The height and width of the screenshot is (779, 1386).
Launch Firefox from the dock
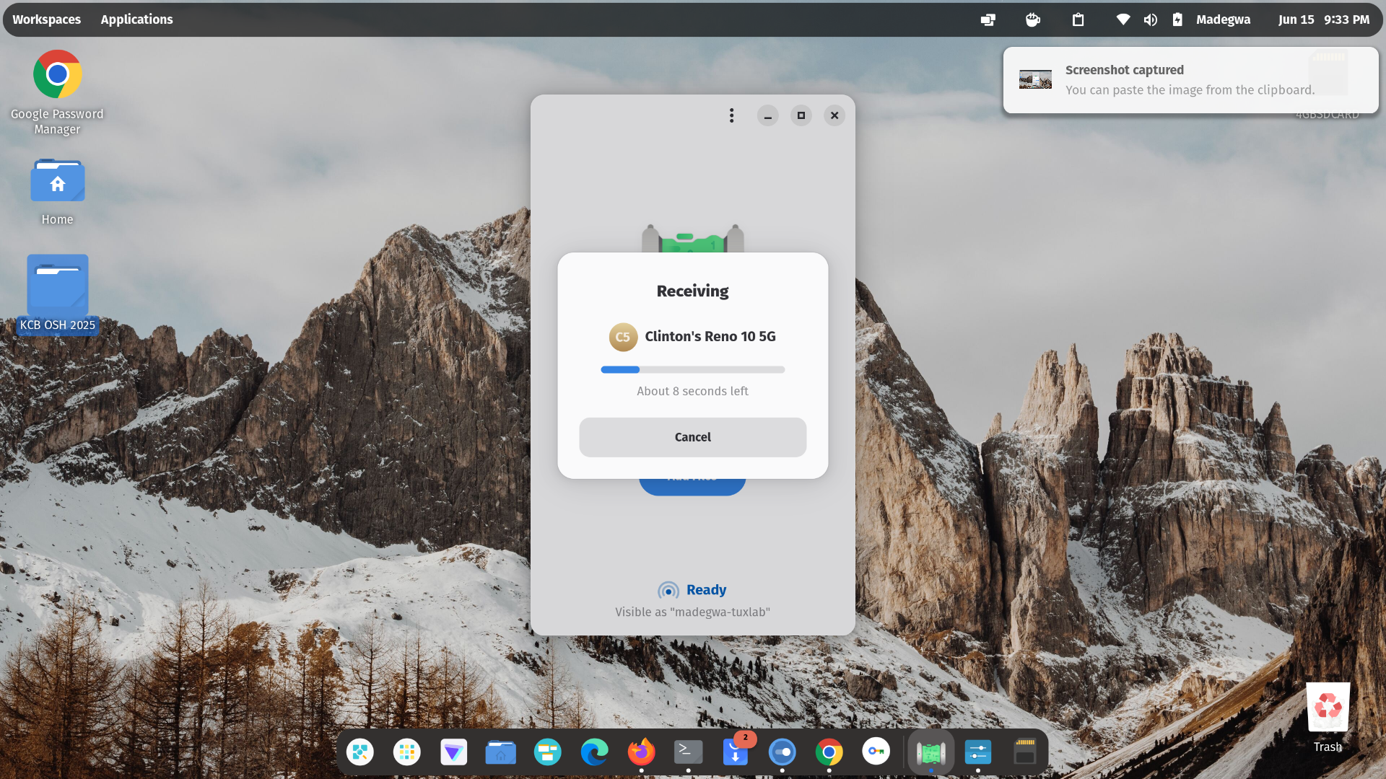point(641,752)
